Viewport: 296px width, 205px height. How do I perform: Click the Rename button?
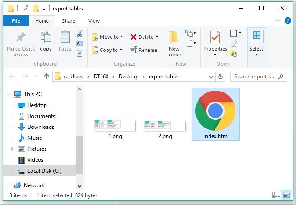coord(143,50)
